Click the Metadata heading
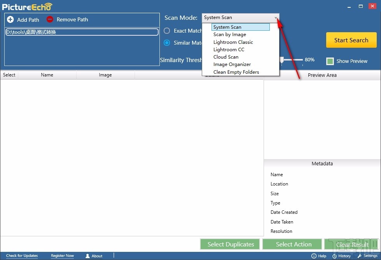This screenshot has width=381, height=260. tap(322, 163)
